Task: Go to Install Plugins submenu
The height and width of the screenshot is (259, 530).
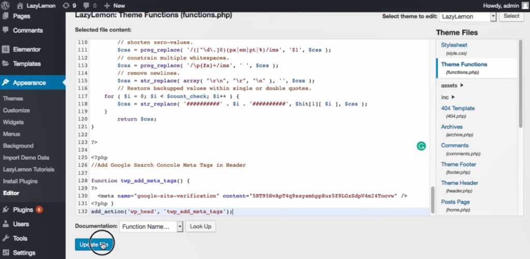Action: point(20,181)
